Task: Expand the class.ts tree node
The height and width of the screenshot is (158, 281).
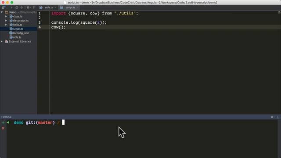Action: pos(6,16)
